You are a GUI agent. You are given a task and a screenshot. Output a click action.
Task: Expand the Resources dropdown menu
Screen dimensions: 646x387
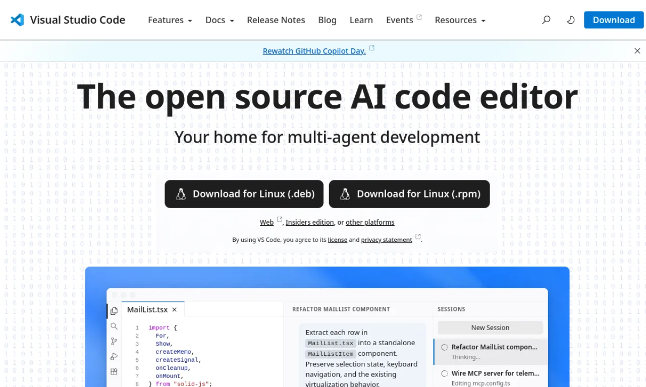[460, 20]
